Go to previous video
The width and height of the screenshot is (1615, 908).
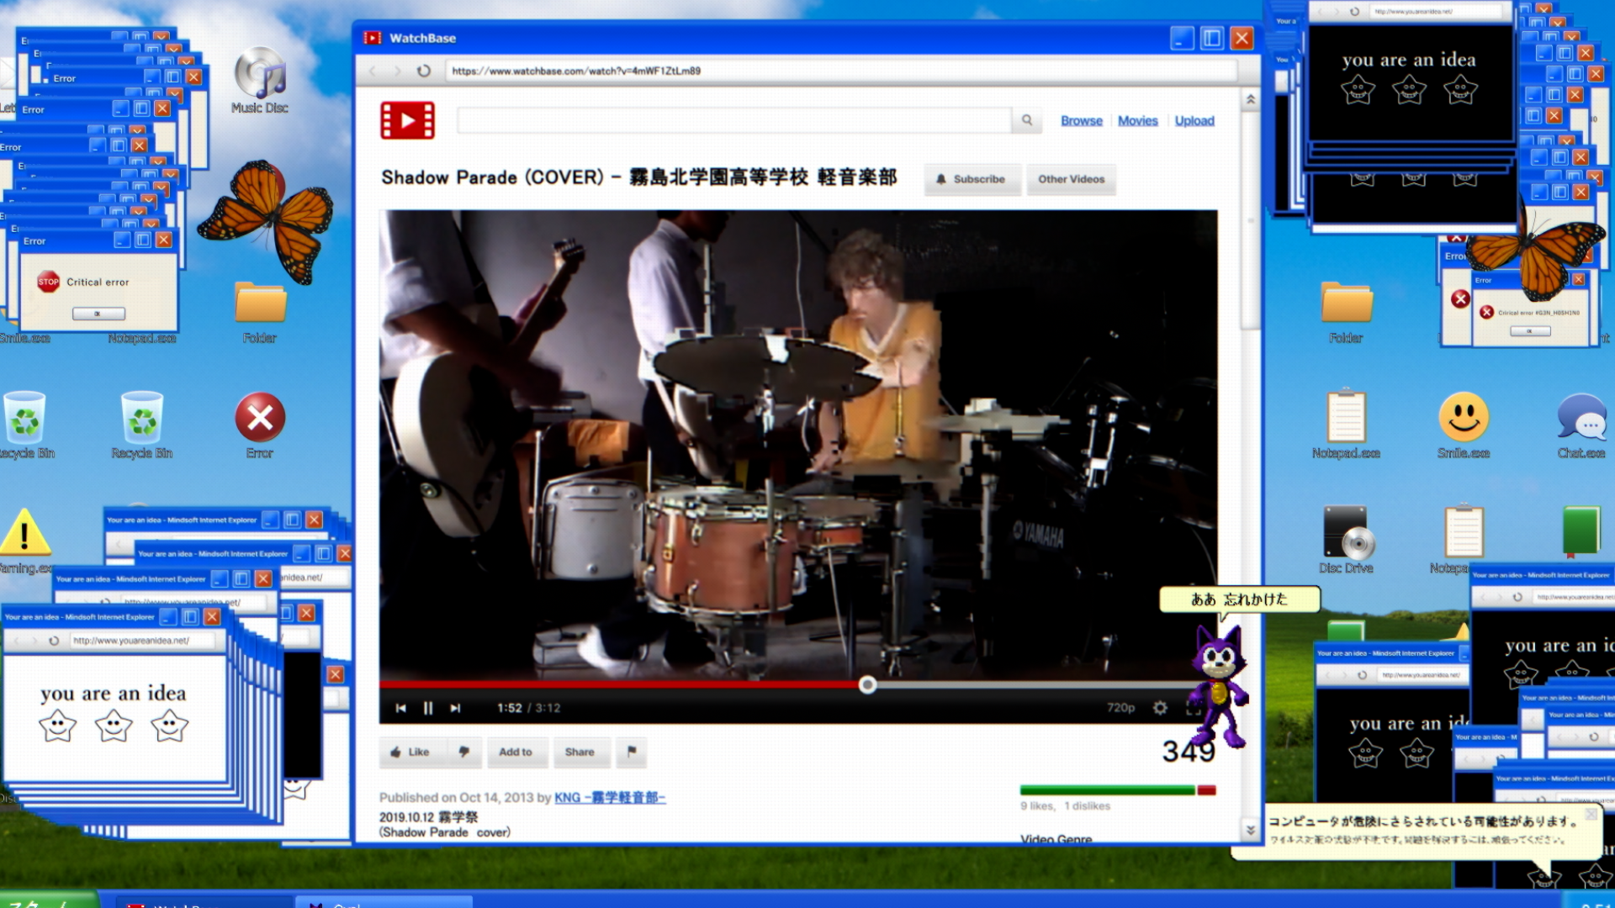click(x=401, y=708)
